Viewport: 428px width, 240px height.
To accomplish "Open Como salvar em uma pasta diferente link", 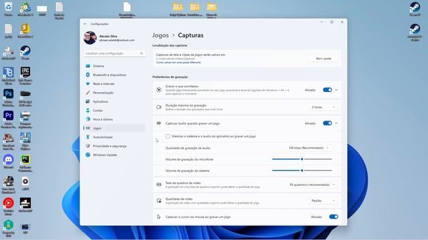I will click(179, 63).
